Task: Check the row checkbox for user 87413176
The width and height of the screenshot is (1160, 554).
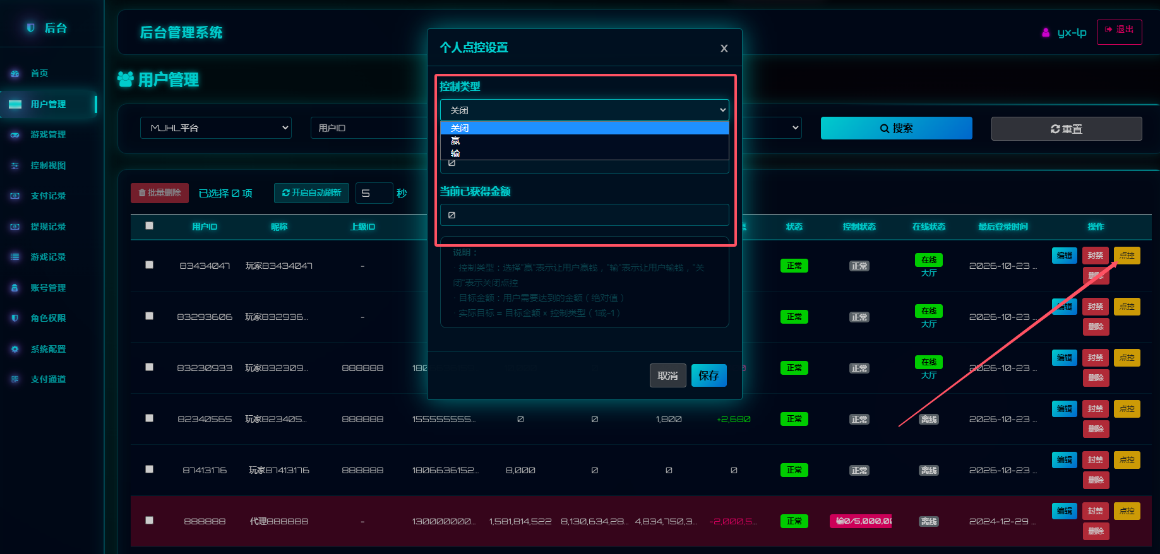Action: click(150, 469)
